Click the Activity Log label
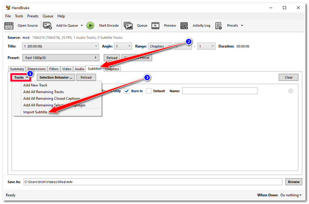This screenshot has height=204, width=309. [201, 26]
